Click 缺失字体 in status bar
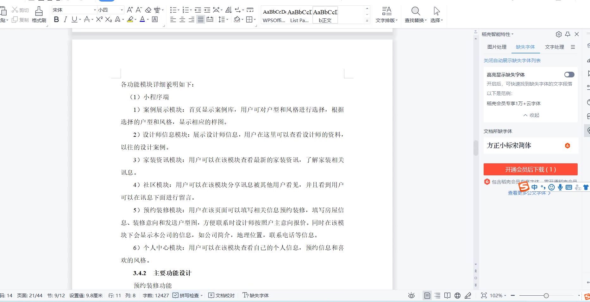This screenshot has height=302, width=590. point(256,296)
